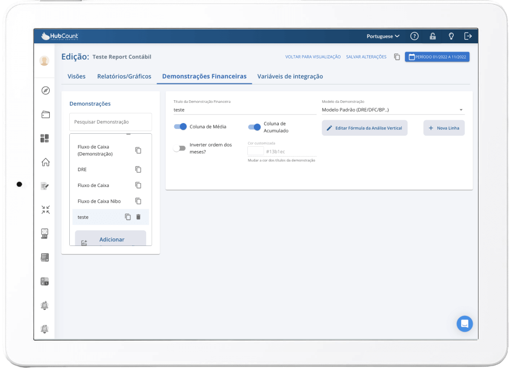The height and width of the screenshot is (369, 511).
Task: Open the upper alarm bell sidebar icon
Action: pos(44,306)
